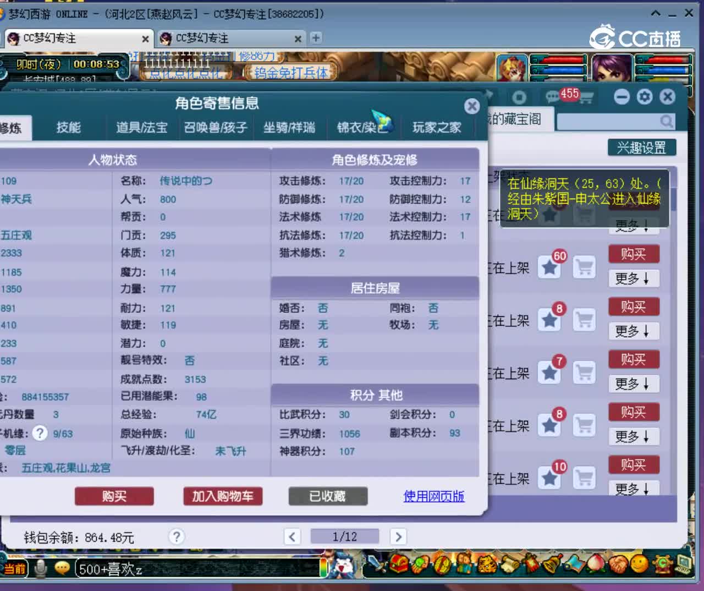This screenshot has height=591, width=704.
Task: Click the coin icon in Treasure Pavilion header
Action: click(519, 97)
